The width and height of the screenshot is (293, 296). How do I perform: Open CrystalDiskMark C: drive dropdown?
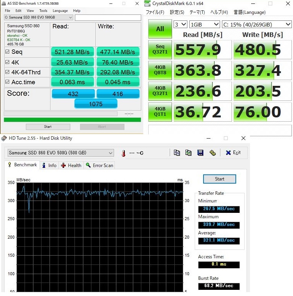point(257,24)
